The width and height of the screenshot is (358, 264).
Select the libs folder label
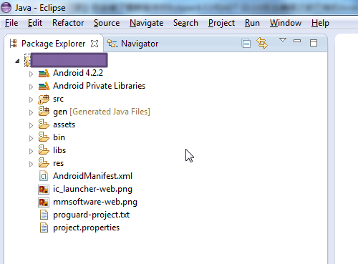coord(59,150)
